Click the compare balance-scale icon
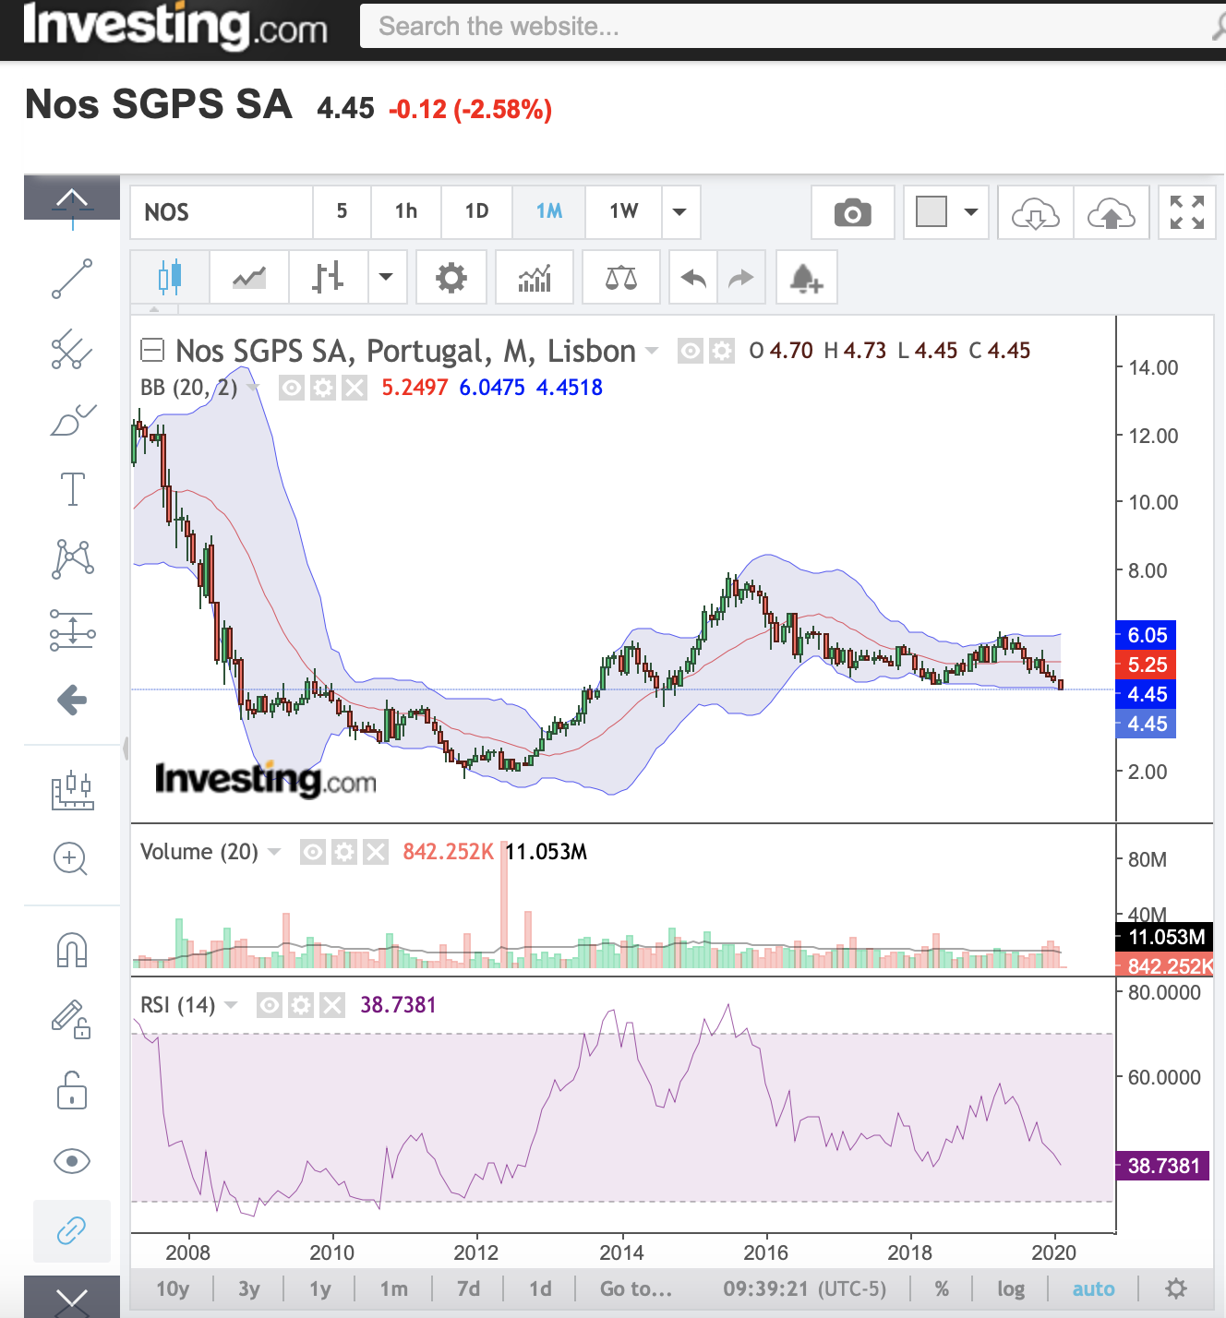This screenshot has width=1226, height=1318. coord(620,277)
